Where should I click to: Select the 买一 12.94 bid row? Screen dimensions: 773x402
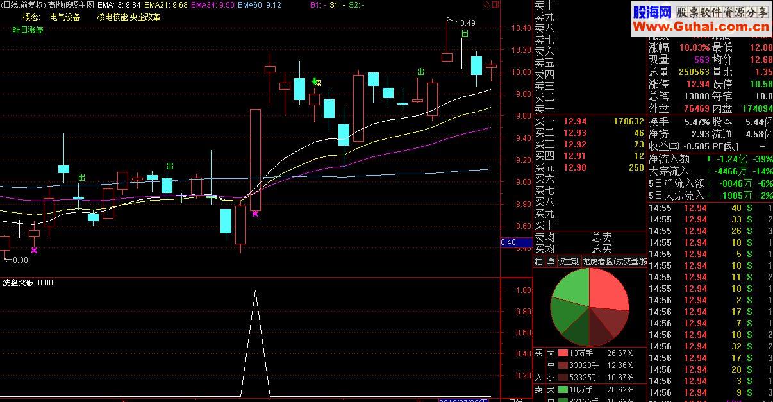(x=590, y=121)
